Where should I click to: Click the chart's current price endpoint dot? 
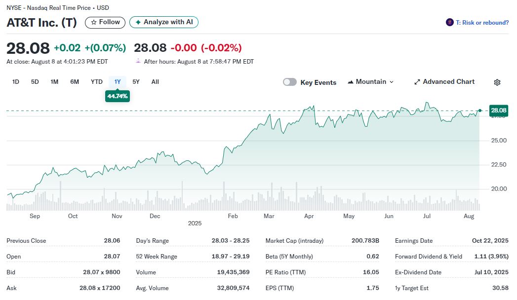[x=480, y=111]
